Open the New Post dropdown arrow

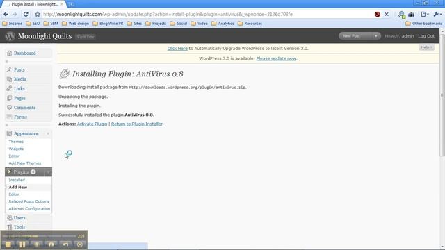376,36
